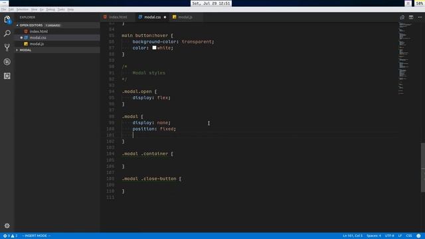Image resolution: width=425 pixels, height=239 pixels.
Task: Click 'display: none;' on line 99
Action: 151,123
